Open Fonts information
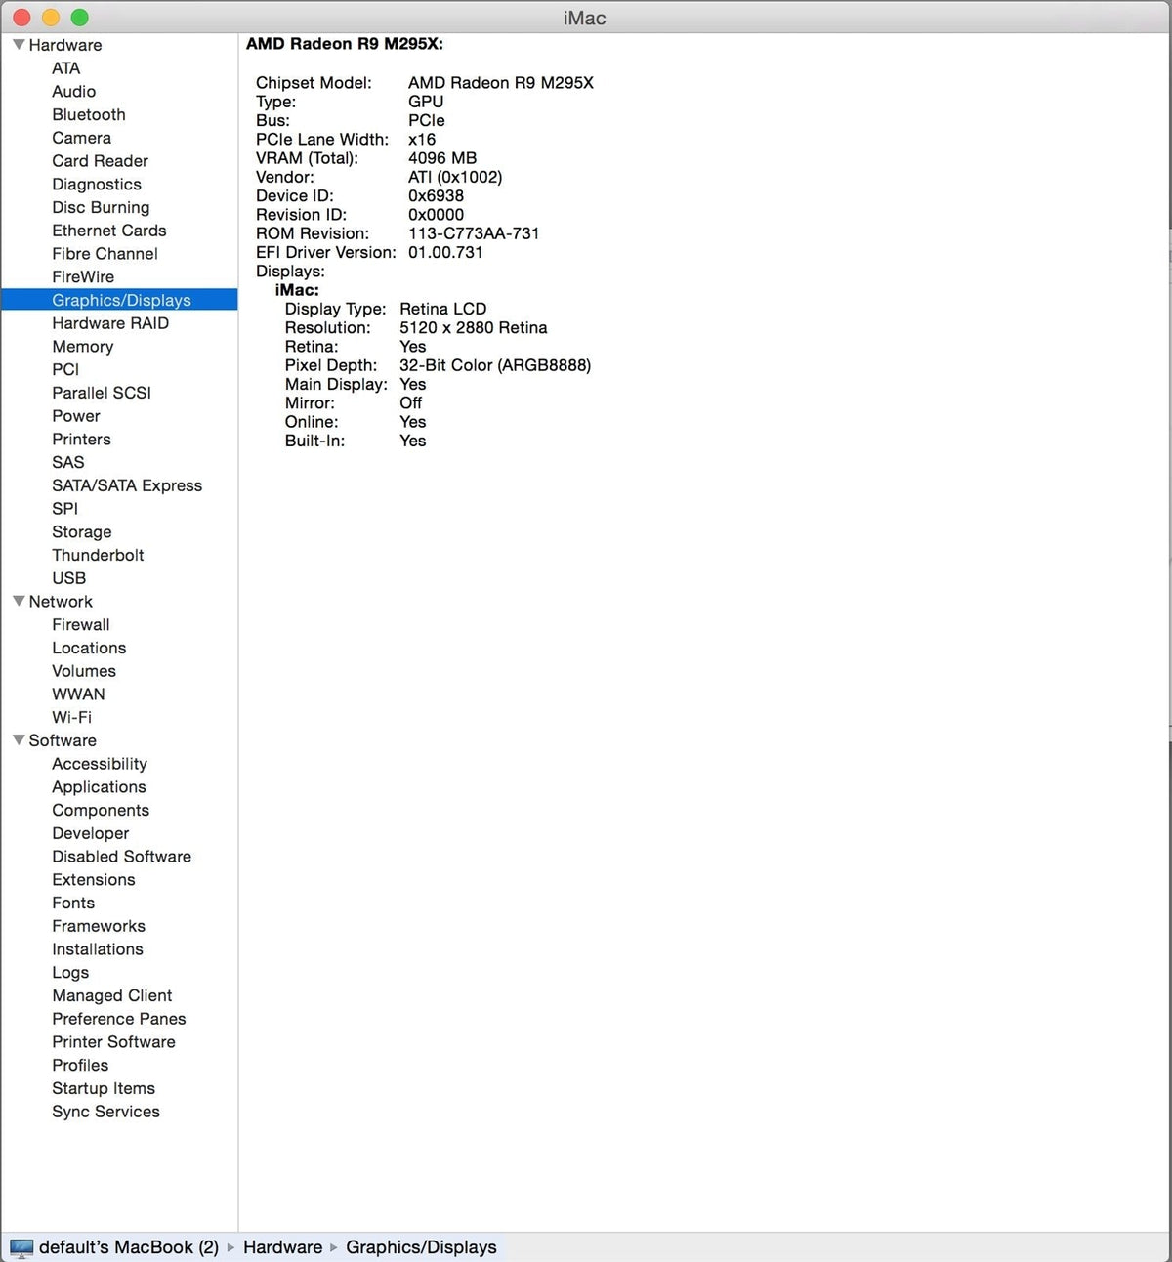The height and width of the screenshot is (1262, 1172). click(x=73, y=904)
